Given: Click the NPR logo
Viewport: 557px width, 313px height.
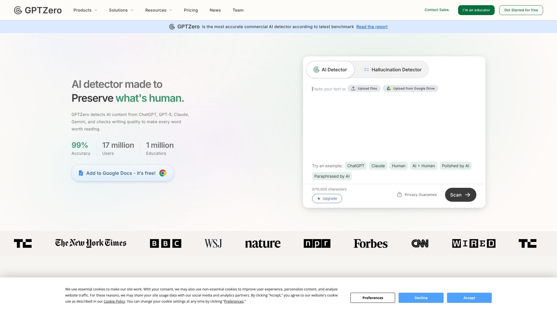Looking at the screenshot, I should click(317, 243).
